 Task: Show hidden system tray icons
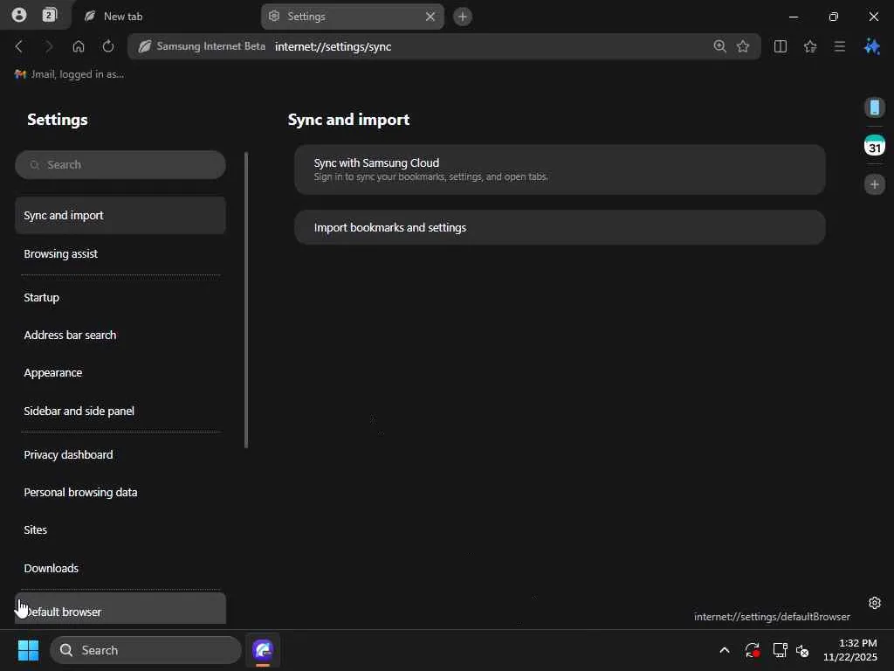[x=724, y=650]
